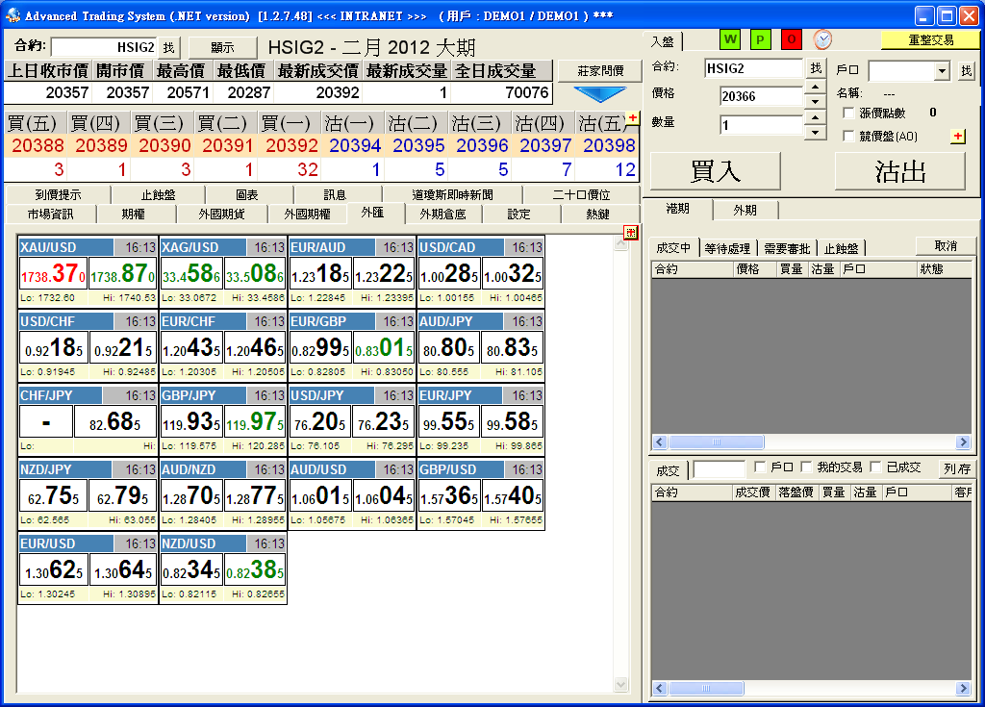
Task: Expand the 戶口 account dropdown
Action: coord(942,72)
